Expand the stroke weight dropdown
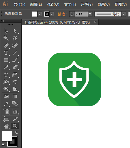130x148 pixels. (x=90, y=14)
